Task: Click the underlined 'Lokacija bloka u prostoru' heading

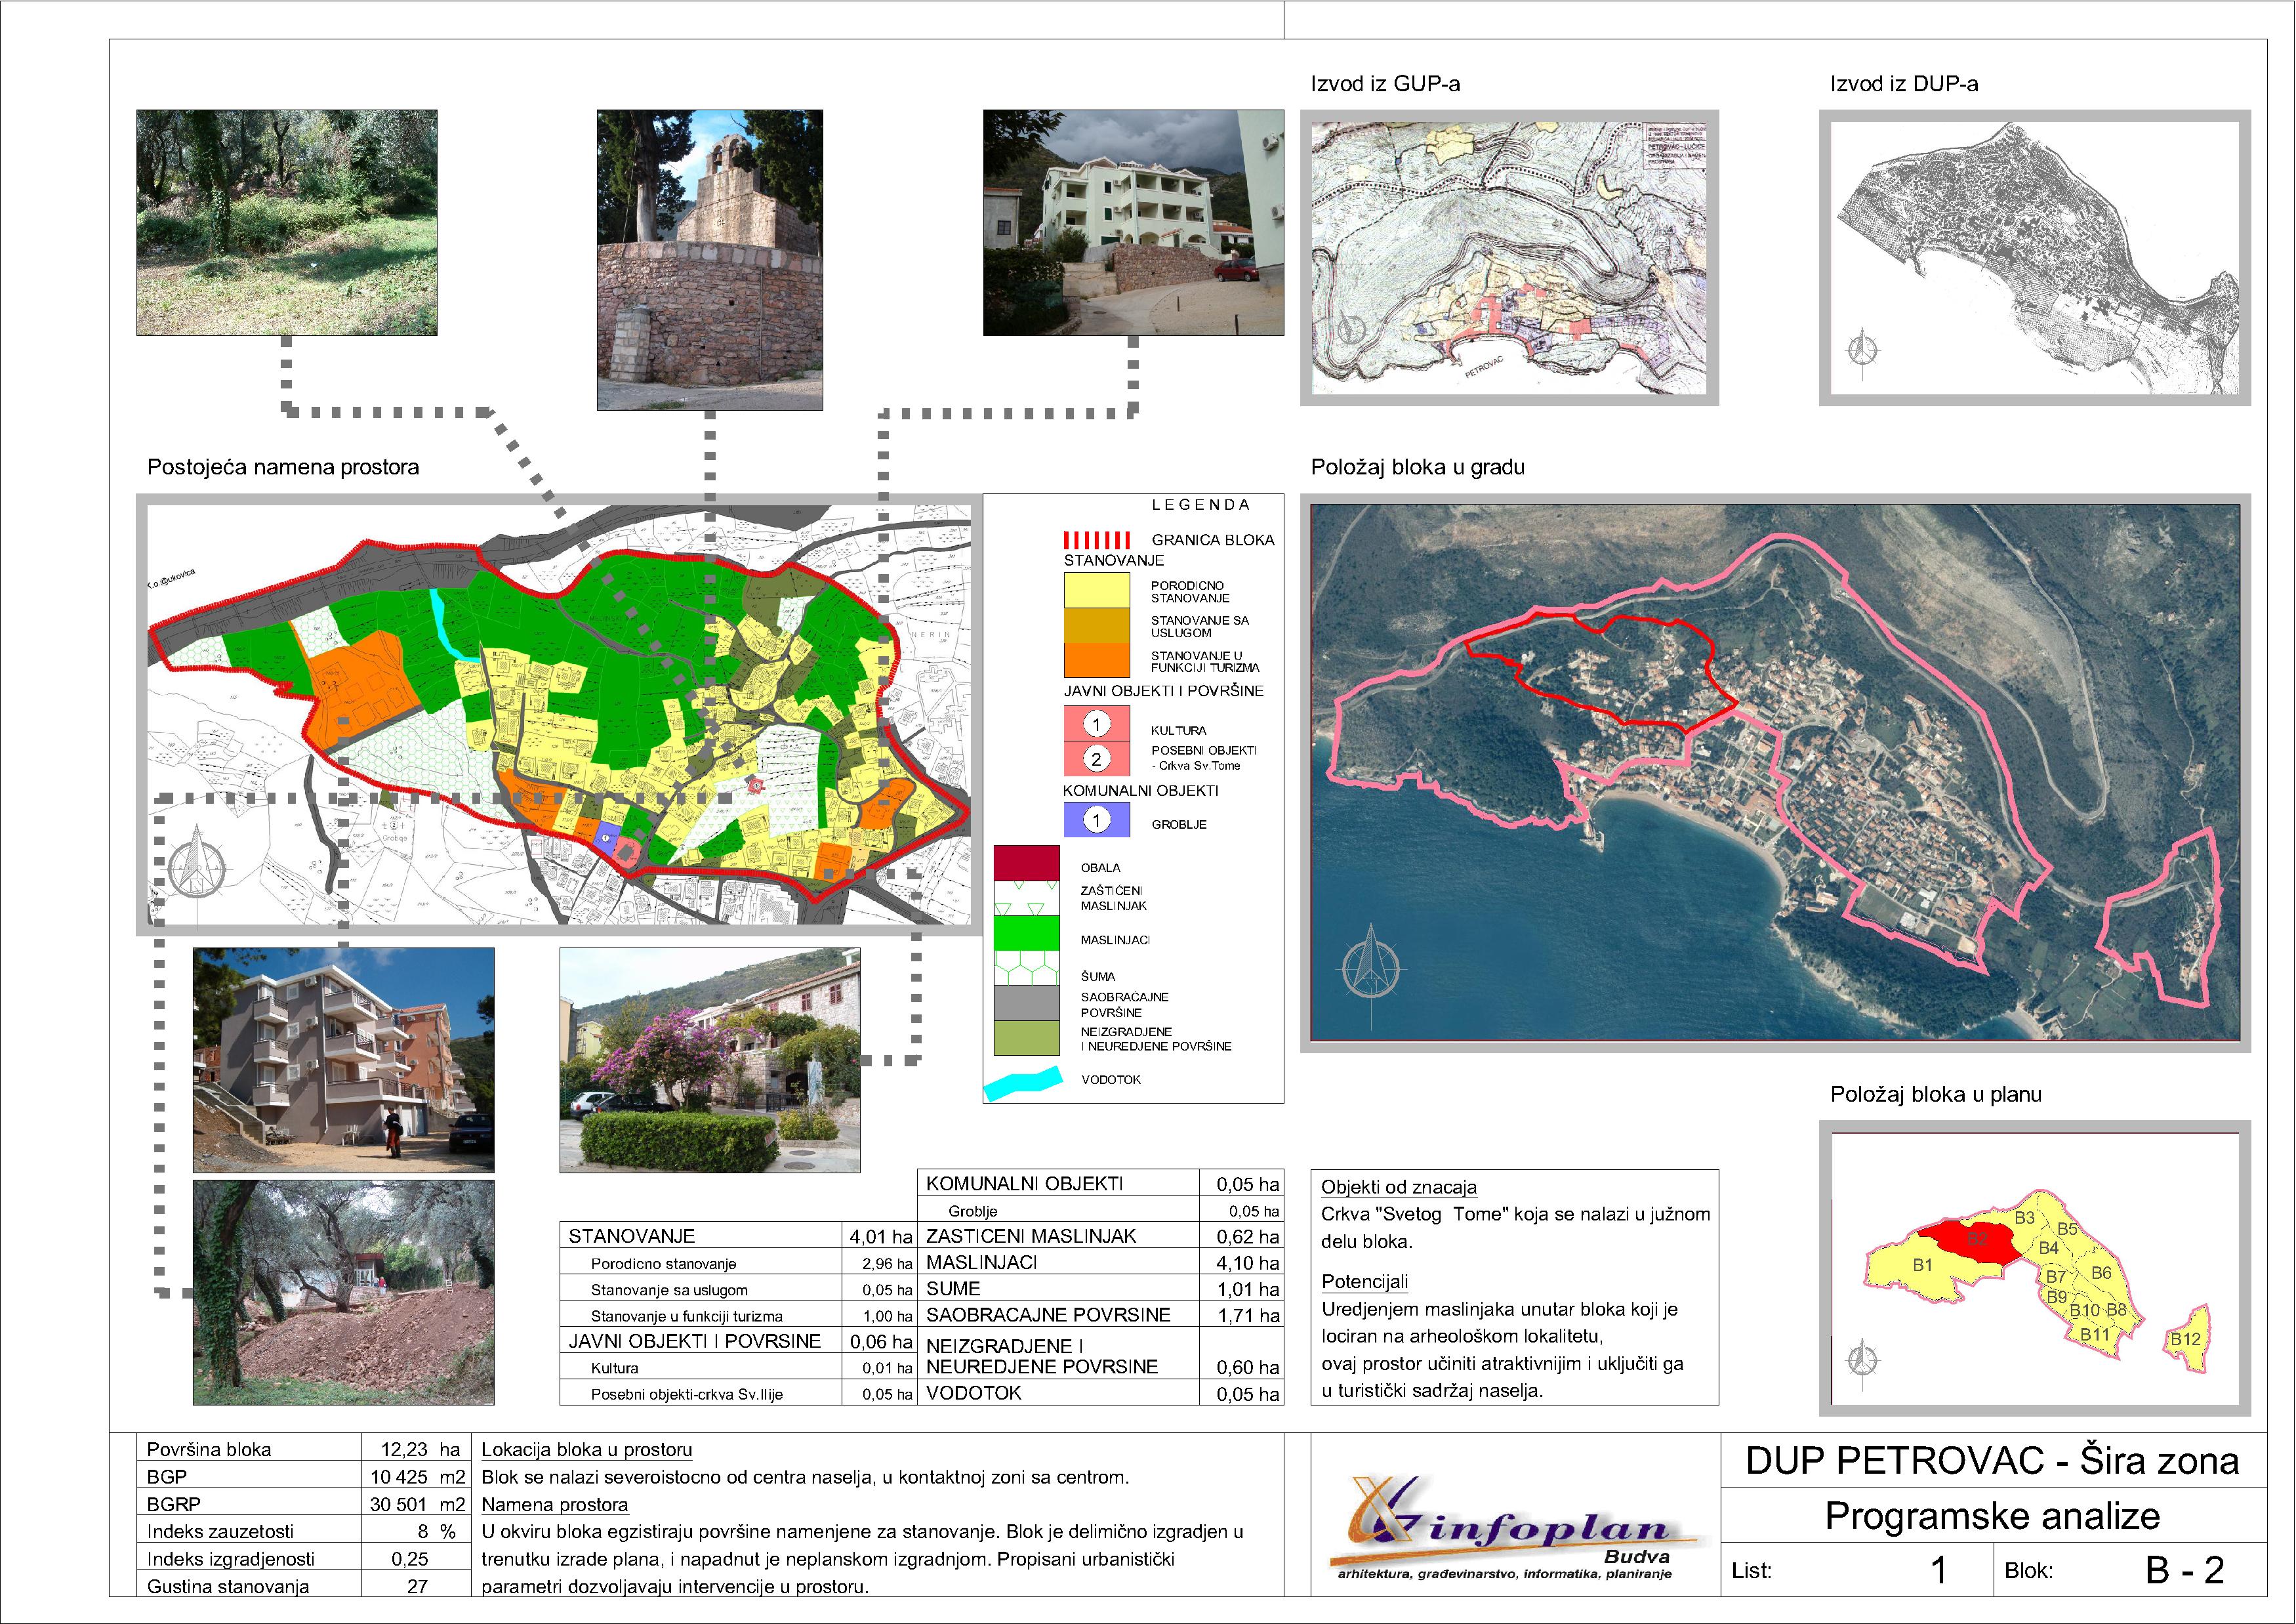Action: coord(587,1449)
